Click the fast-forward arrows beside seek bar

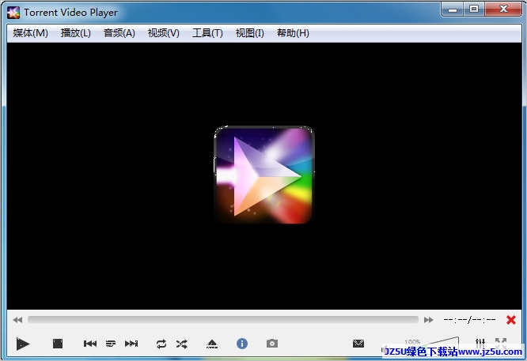429,320
